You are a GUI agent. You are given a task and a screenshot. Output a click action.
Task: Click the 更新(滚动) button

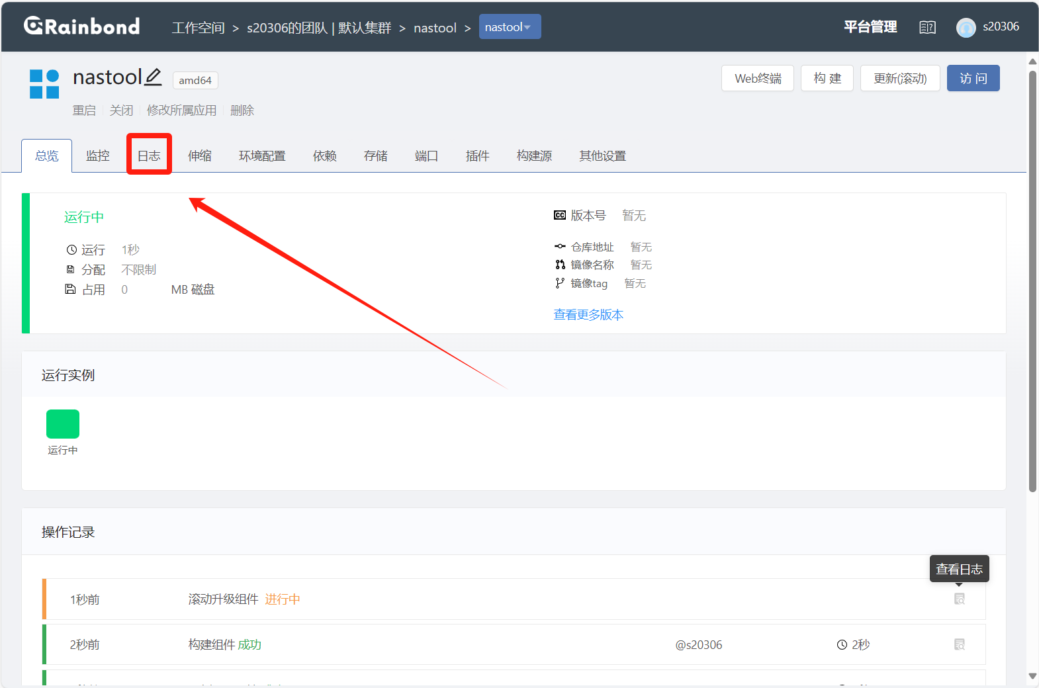coord(899,78)
